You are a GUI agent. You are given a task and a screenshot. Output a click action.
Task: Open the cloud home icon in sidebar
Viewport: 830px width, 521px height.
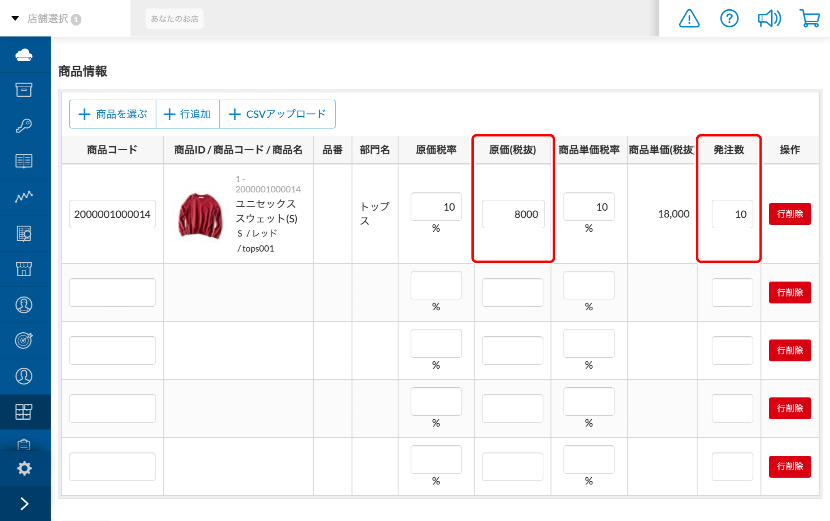pos(24,55)
